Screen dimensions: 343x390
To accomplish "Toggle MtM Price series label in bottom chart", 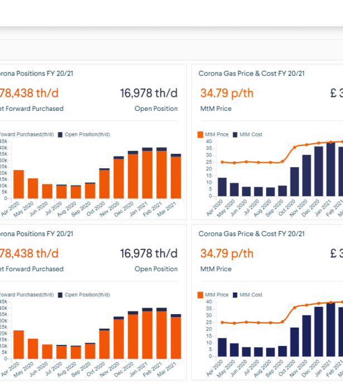I will click(217, 295).
